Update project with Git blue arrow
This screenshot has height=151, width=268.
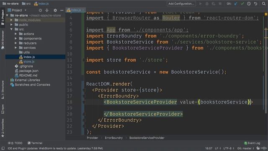(236, 4)
